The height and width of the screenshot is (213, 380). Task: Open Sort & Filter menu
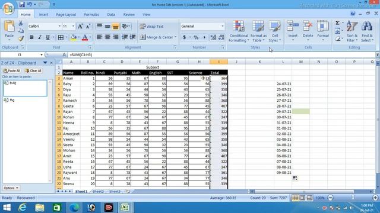352,31
